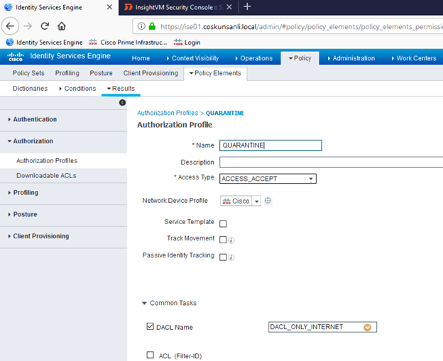Image resolution: width=443 pixels, height=361 pixels.
Task: Open the Home menu
Action: tap(141, 58)
